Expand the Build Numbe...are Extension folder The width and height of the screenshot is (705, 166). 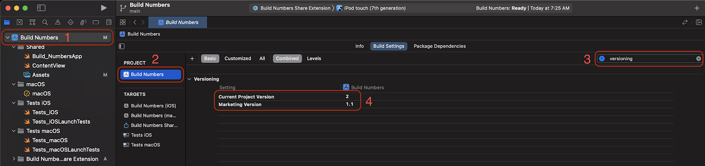14,159
